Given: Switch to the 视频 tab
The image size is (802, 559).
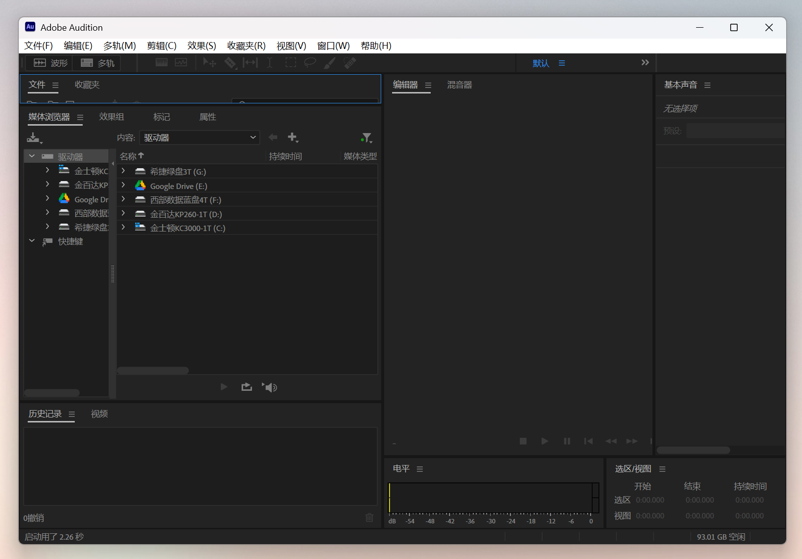Looking at the screenshot, I should (100, 414).
